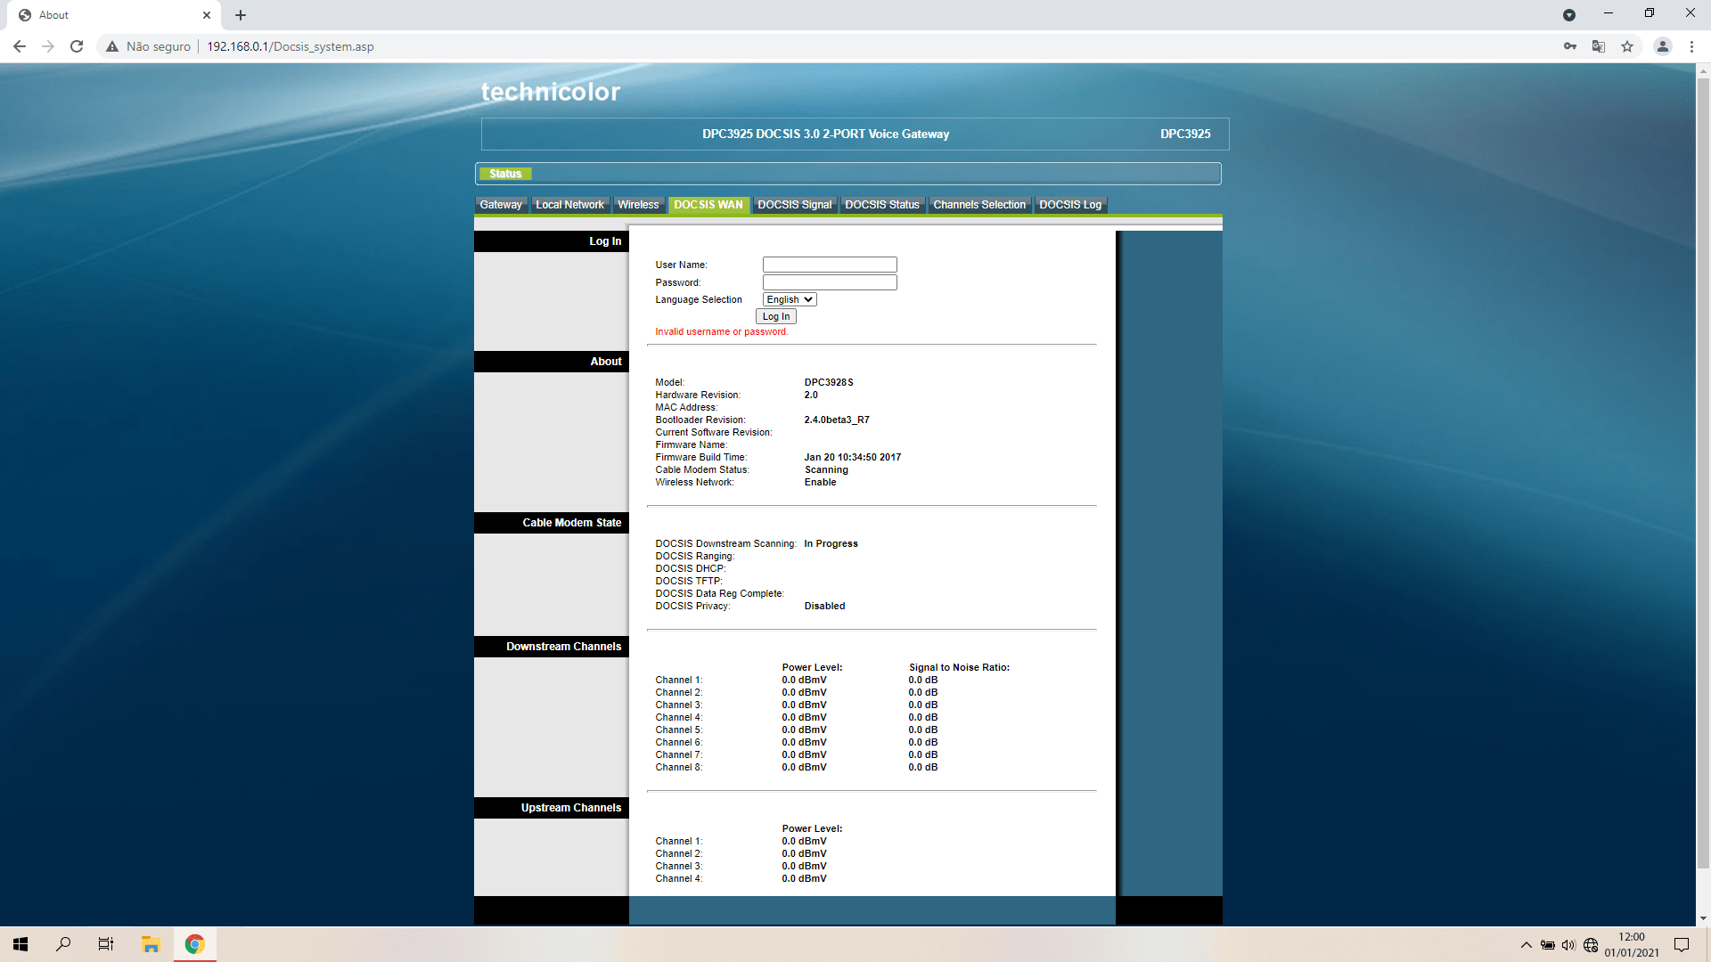Select the DOCSIS Signal tab

(x=794, y=204)
